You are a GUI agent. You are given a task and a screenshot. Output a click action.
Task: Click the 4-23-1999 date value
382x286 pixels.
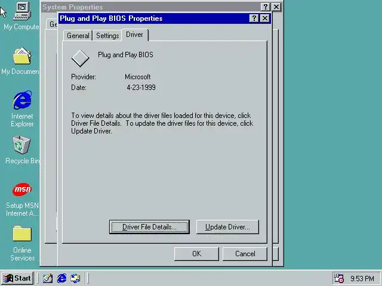point(141,88)
